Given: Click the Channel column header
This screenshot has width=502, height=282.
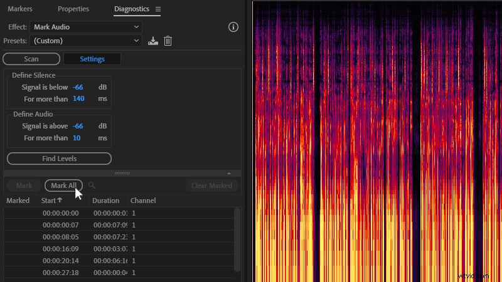Looking at the screenshot, I should pyautogui.click(x=143, y=201).
